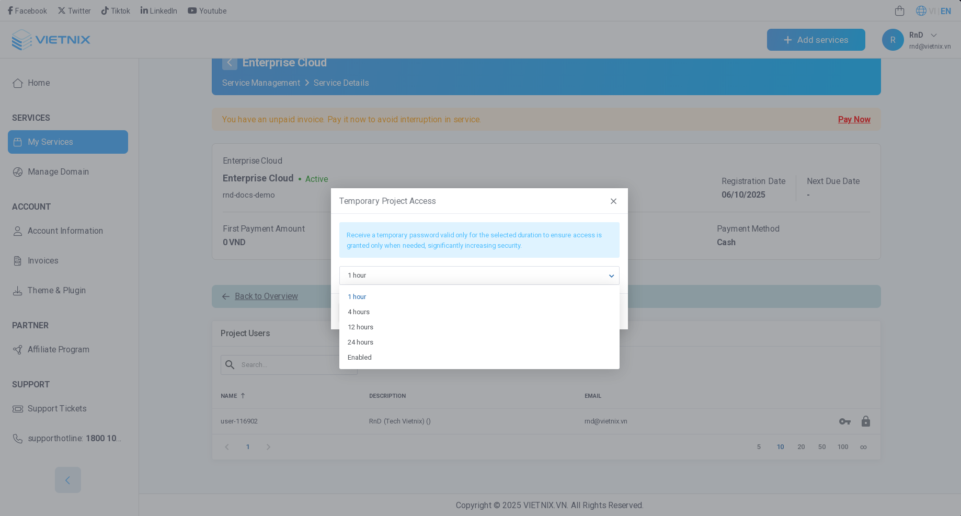Open the duration dropdown showing 1 hour
This screenshot has height=516, width=961.
[479, 276]
